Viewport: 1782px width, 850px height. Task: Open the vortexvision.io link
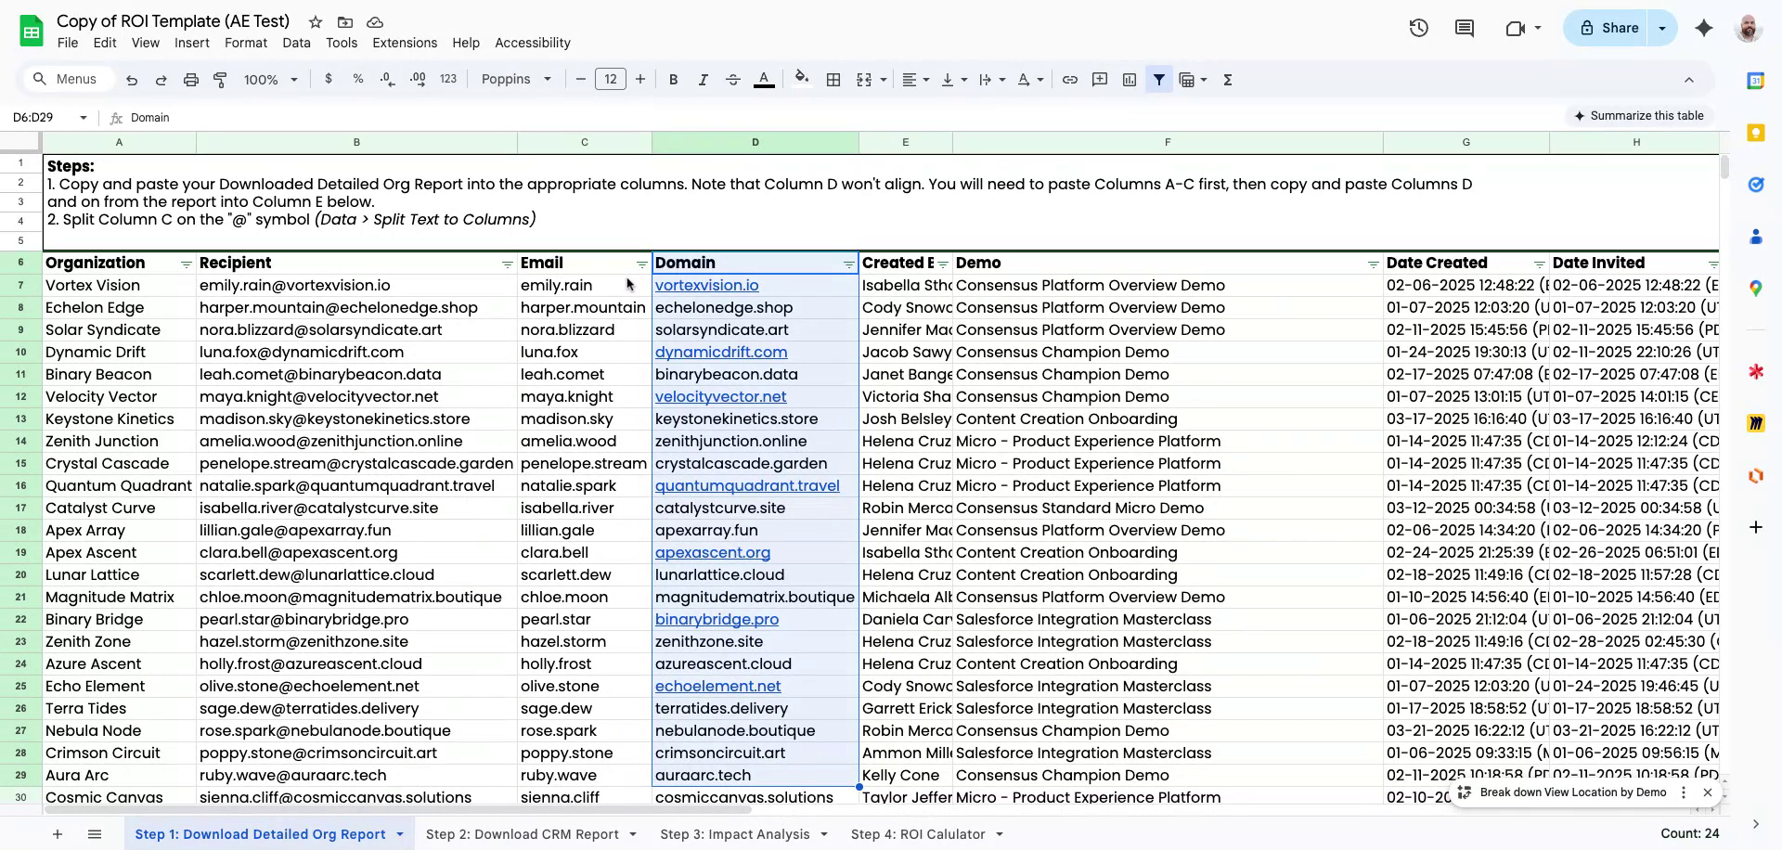(706, 285)
